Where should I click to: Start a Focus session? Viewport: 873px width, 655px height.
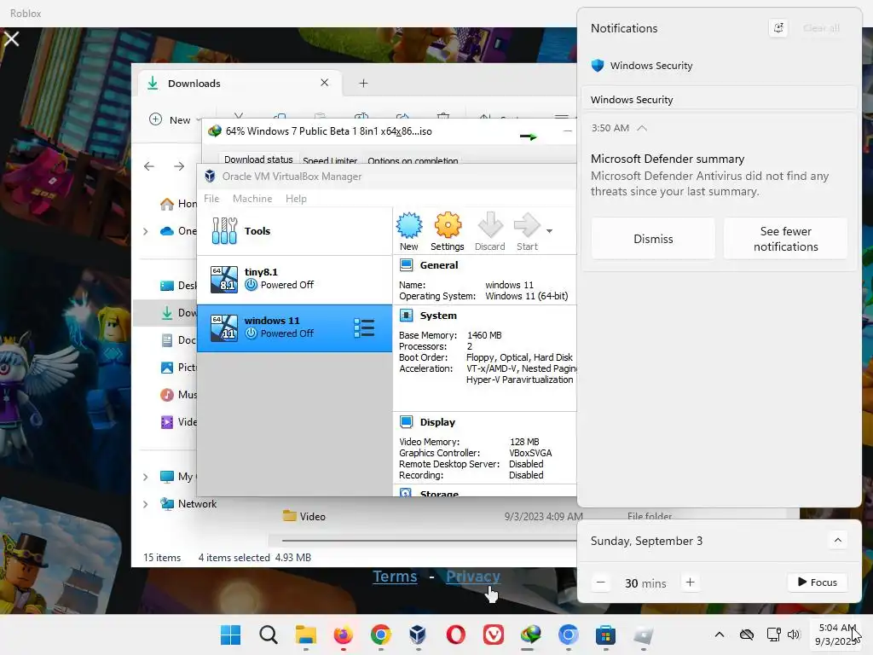pos(818,583)
